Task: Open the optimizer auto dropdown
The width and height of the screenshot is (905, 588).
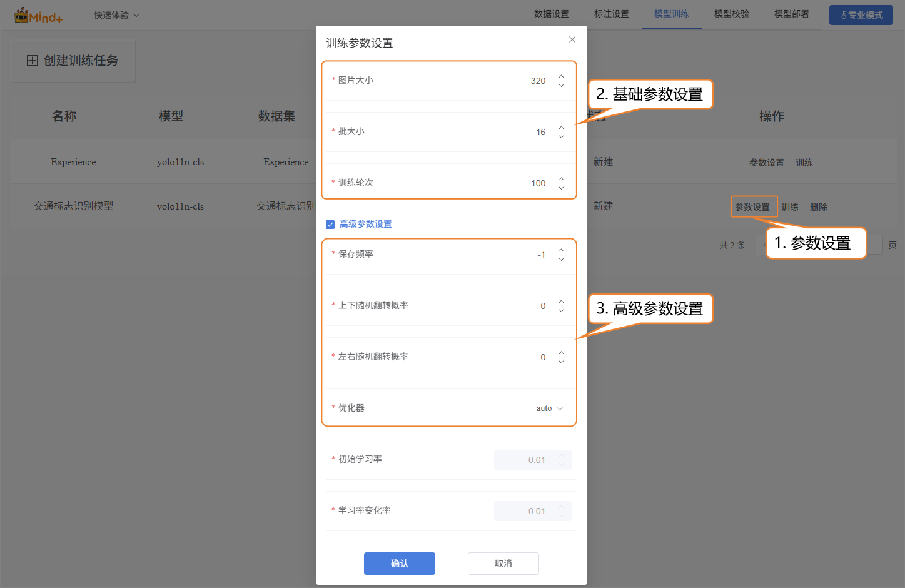Action: (549, 408)
